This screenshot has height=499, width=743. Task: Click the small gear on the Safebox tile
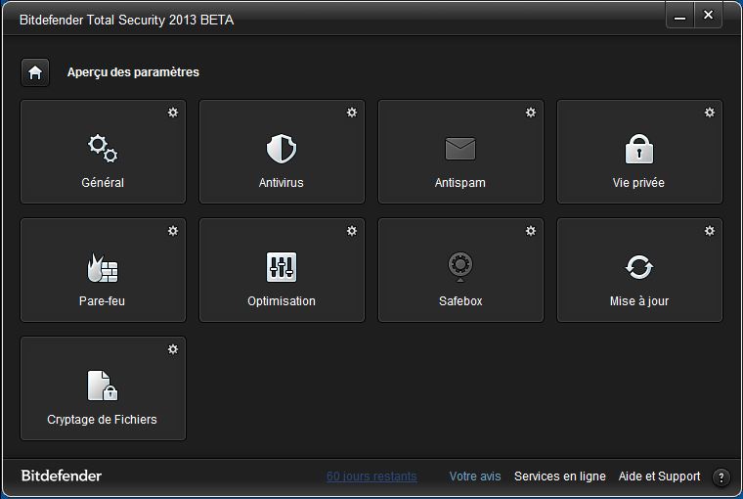tap(531, 231)
